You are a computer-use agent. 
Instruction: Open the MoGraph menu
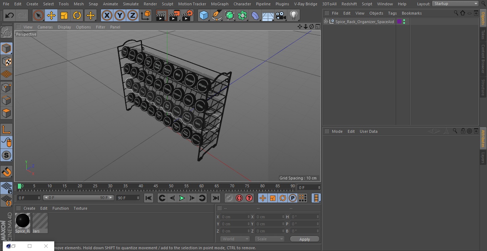(x=220, y=4)
